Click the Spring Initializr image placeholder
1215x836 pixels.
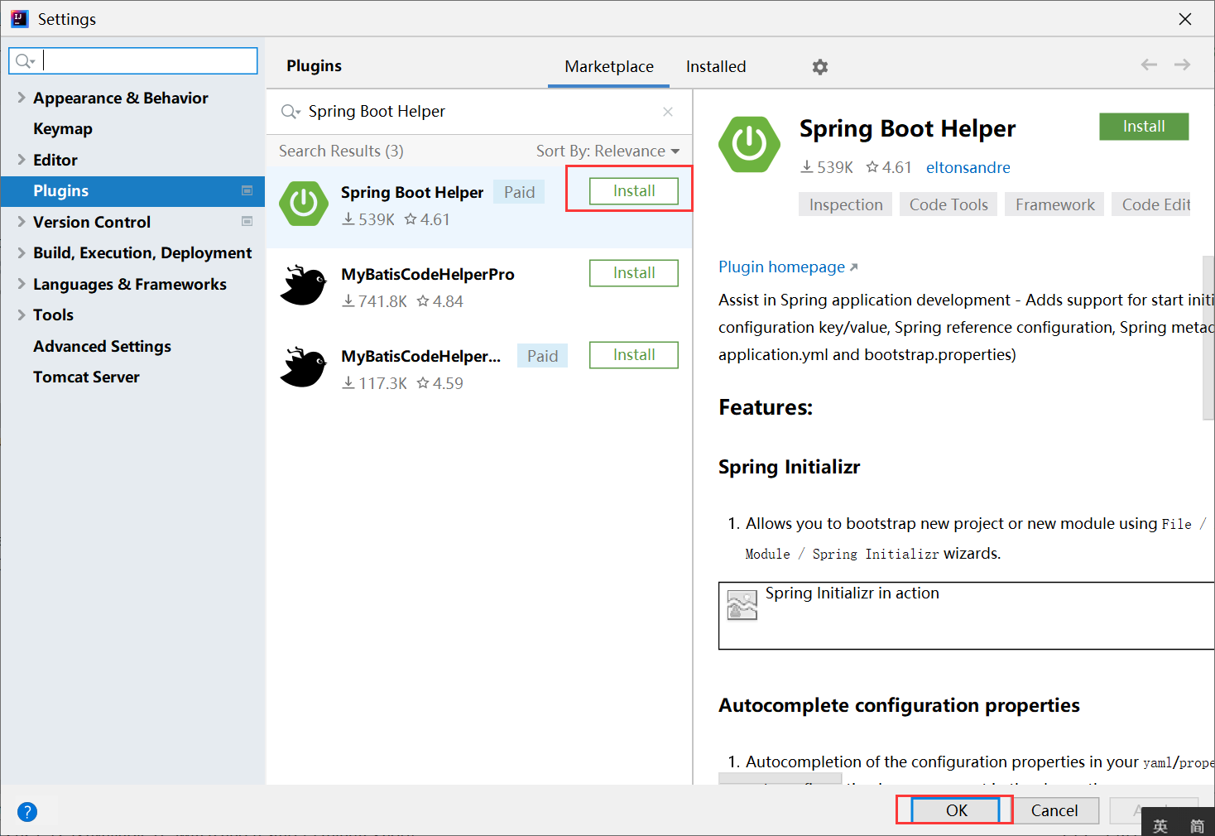[x=742, y=605]
